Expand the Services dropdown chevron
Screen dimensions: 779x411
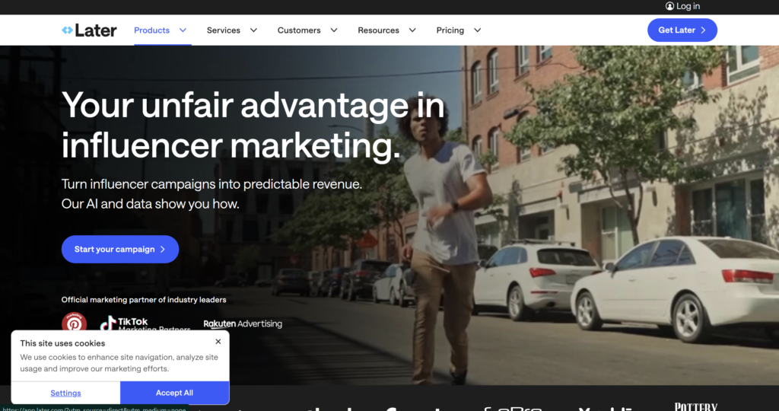pos(253,30)
